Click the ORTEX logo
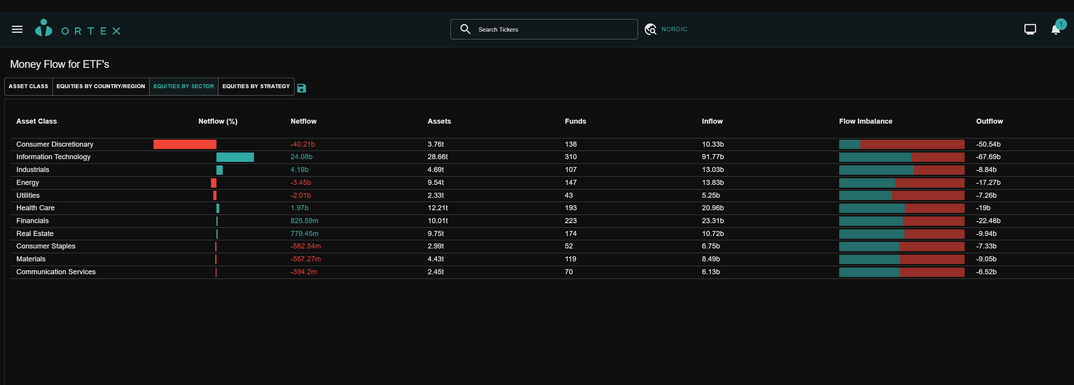The height and width of the screenshot is (385, 1074). pyautogui.click(x=78, y=29)
